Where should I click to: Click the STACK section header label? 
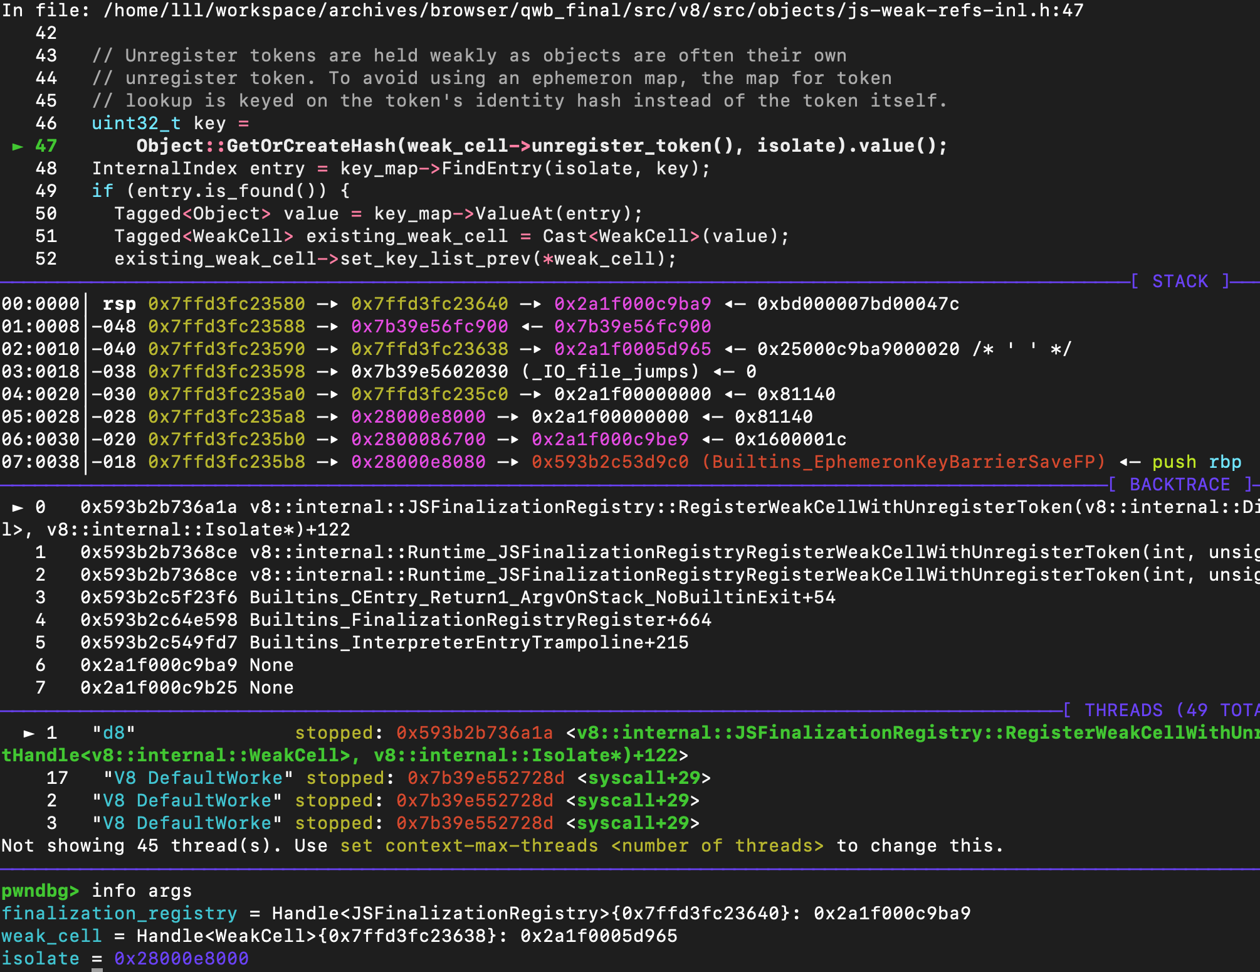(1180, 282)
